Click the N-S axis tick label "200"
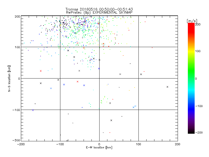209x157 pixels. coord(17,16)
